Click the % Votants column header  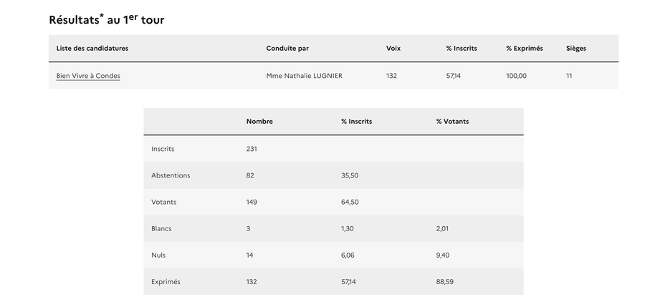tap(452, 122)
